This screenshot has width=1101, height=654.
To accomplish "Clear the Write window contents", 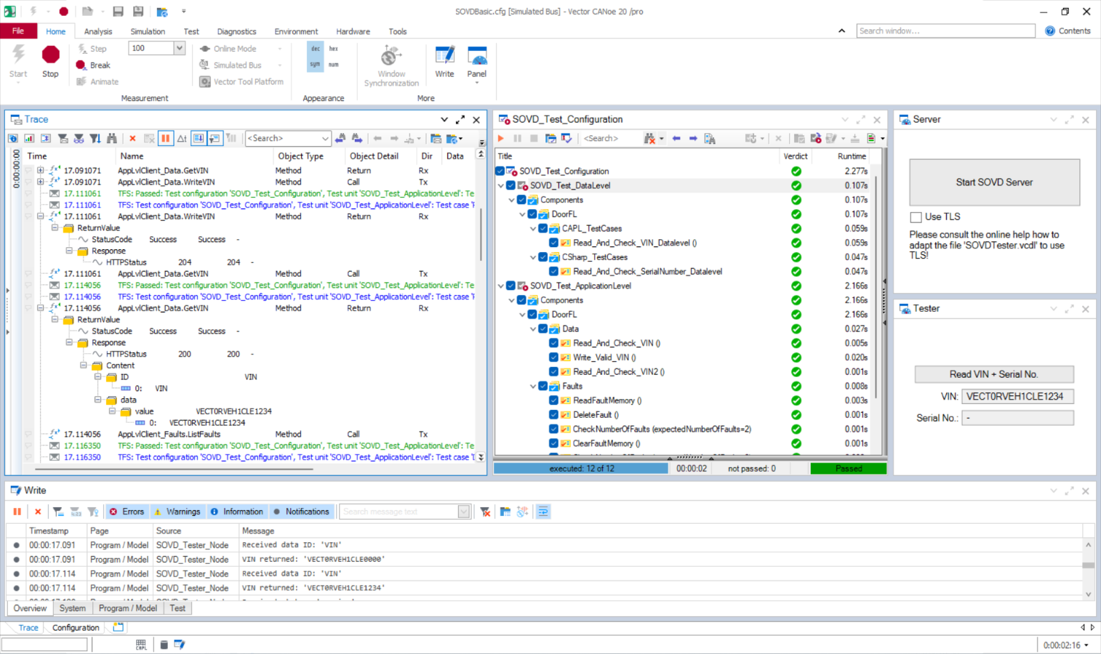I will point(38,512).
